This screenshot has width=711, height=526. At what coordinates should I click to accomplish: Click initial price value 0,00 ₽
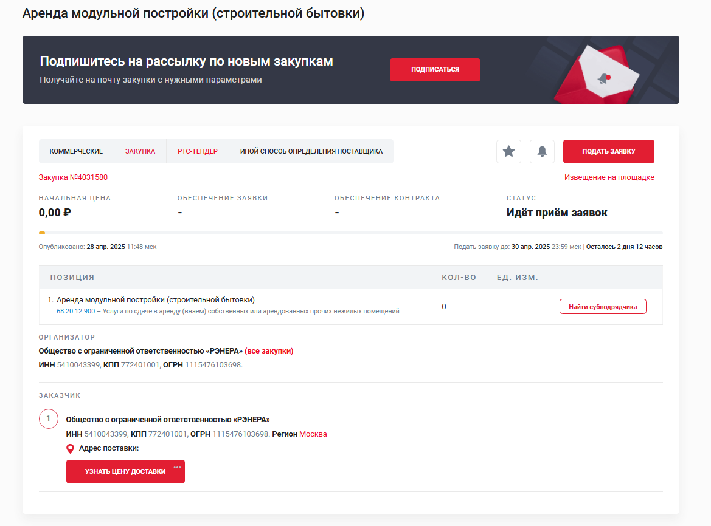pos(55,213)
